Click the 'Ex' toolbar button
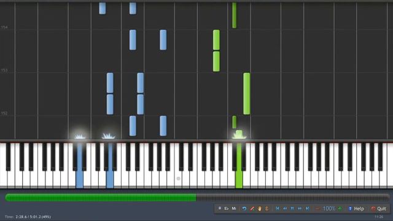 click(227, 209)
